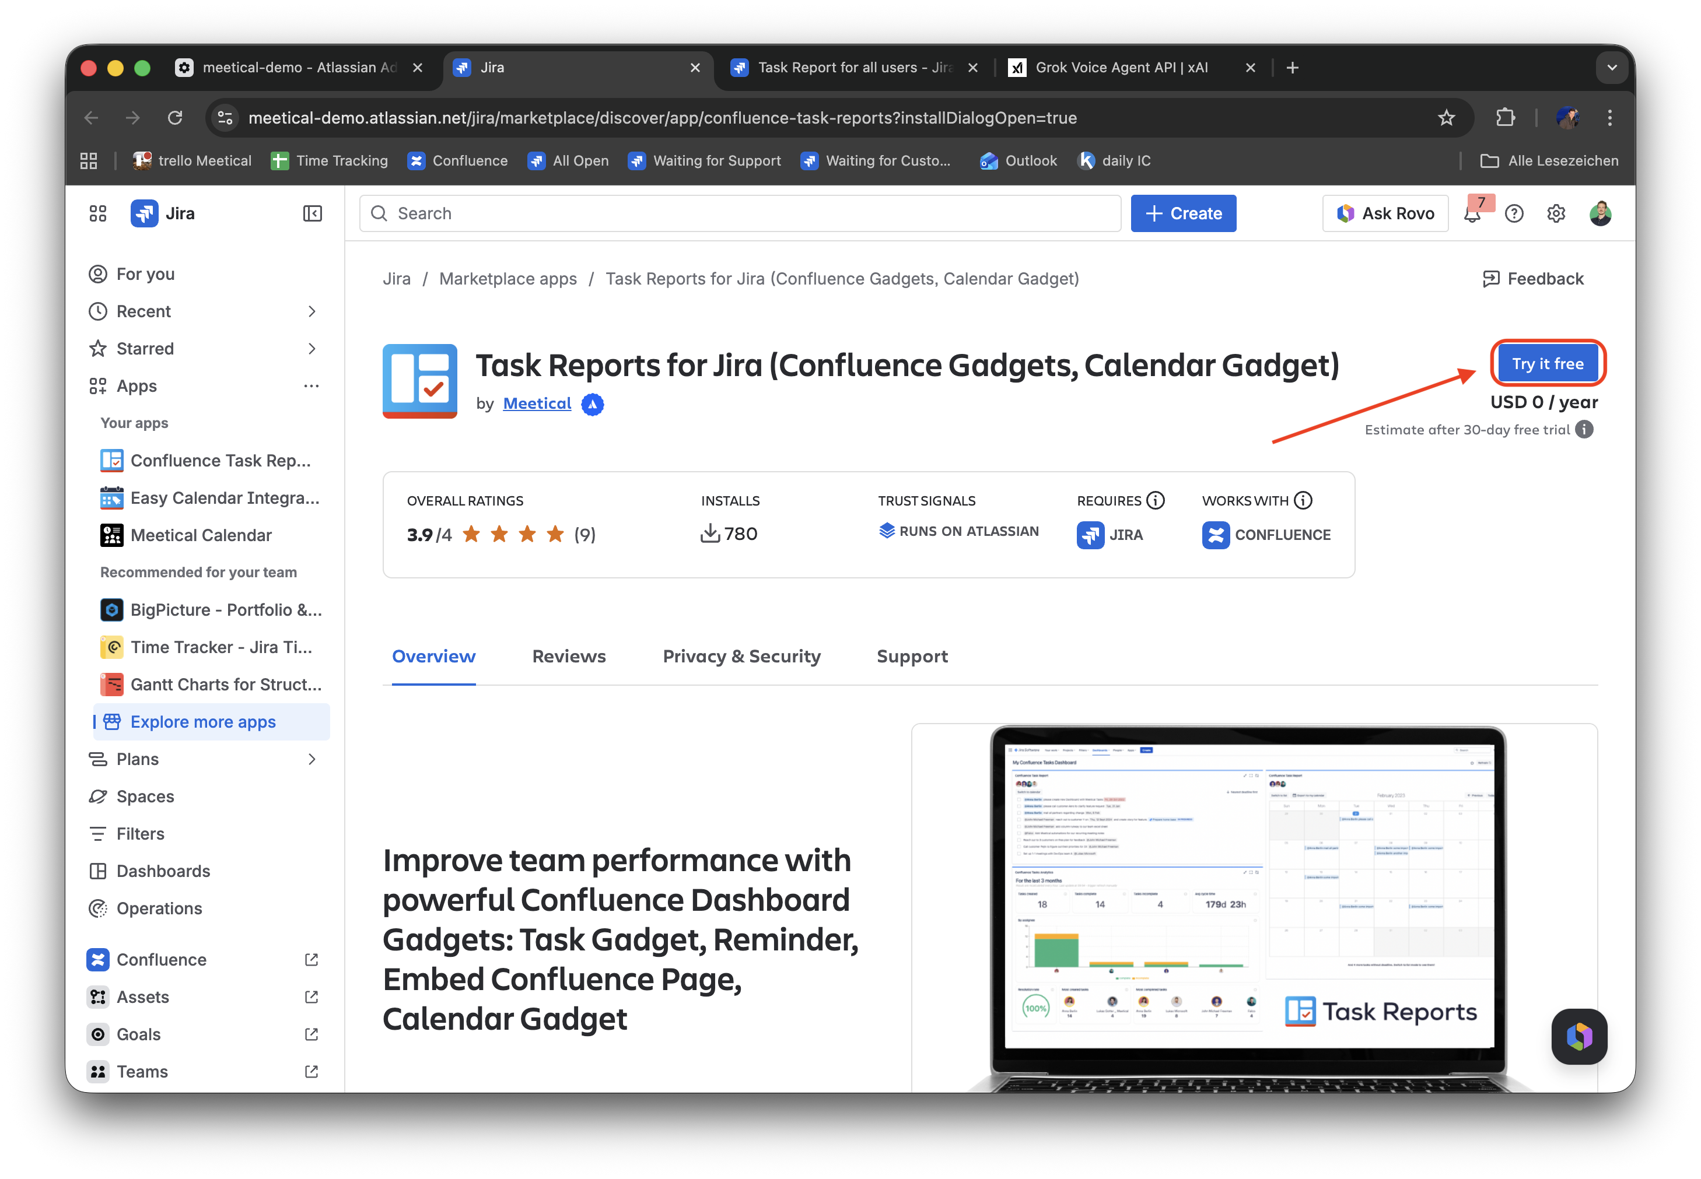Go to Marketplace apps breadcrumb
The width and height of the screenshot is (1701, 1179).
tap(508, 279)
